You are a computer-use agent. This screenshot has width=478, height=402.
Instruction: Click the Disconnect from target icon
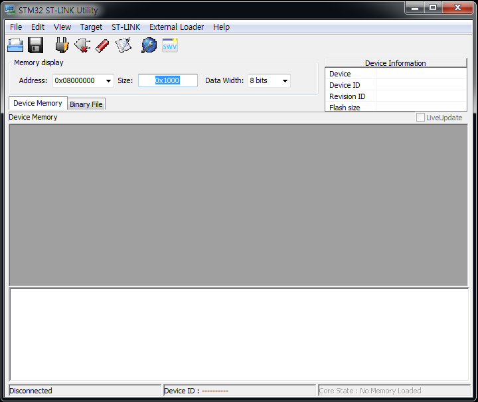[82, 45]
